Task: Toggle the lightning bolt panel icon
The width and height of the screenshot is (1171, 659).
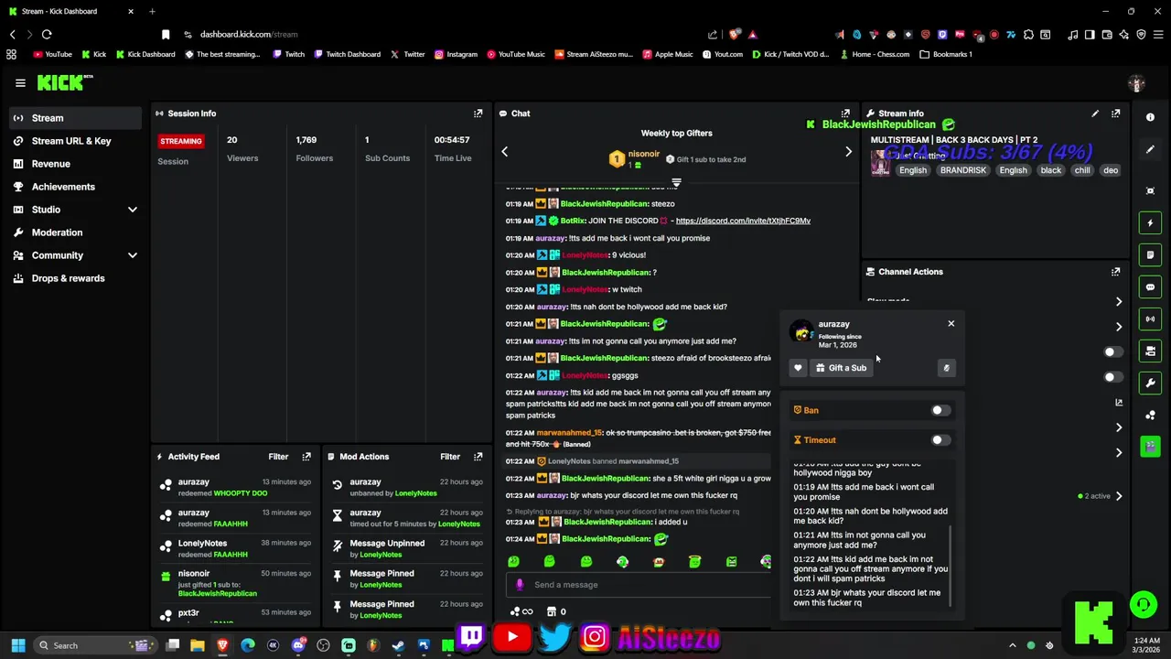Action: click(x=1150, y=222)
